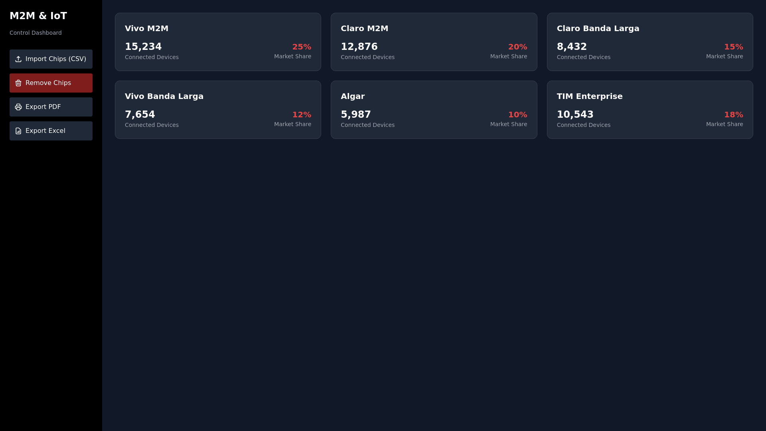Open the Algar operator card
The height and width of the screenshot is (431, 766).
434,110
